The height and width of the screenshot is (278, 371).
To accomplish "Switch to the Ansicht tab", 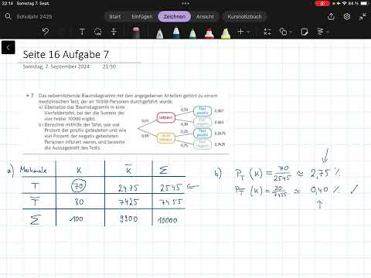I will pyautogui.click(x=205, y=16).
